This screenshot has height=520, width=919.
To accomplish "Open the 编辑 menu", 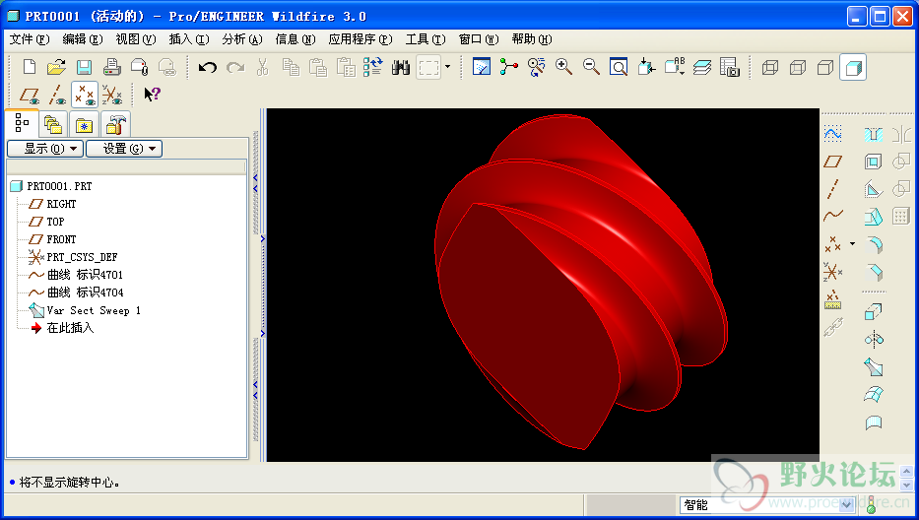I will tap(83, 39).
